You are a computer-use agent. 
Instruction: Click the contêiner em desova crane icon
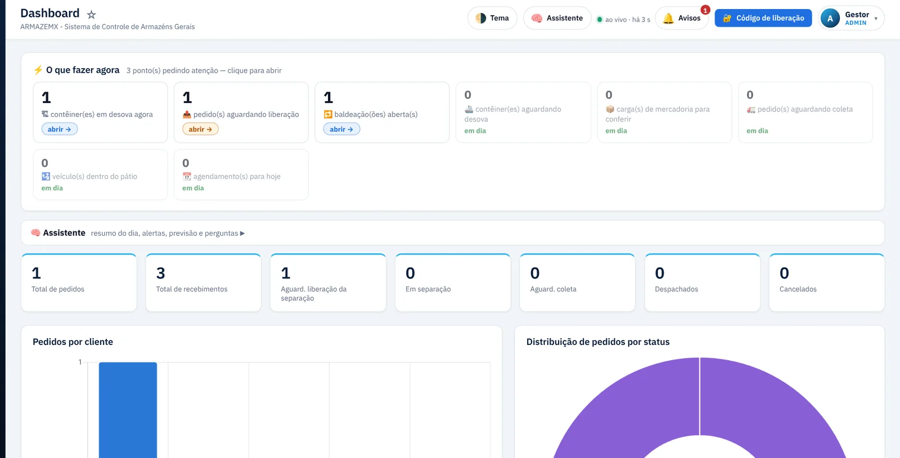45,114
